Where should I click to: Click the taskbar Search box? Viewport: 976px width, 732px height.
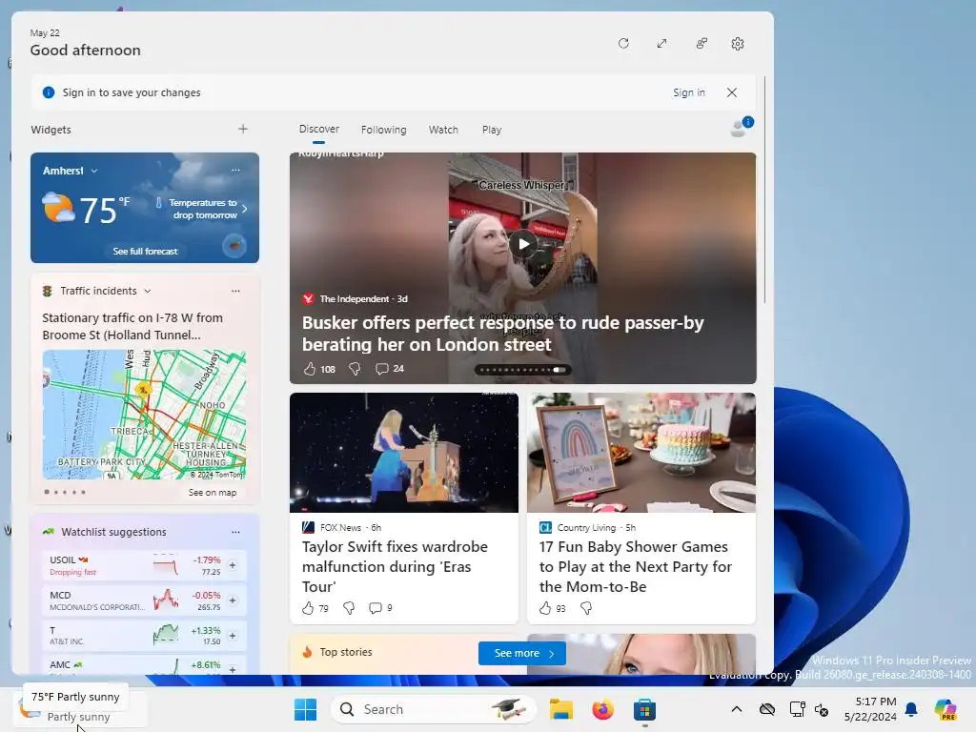(x=434, y=709)
